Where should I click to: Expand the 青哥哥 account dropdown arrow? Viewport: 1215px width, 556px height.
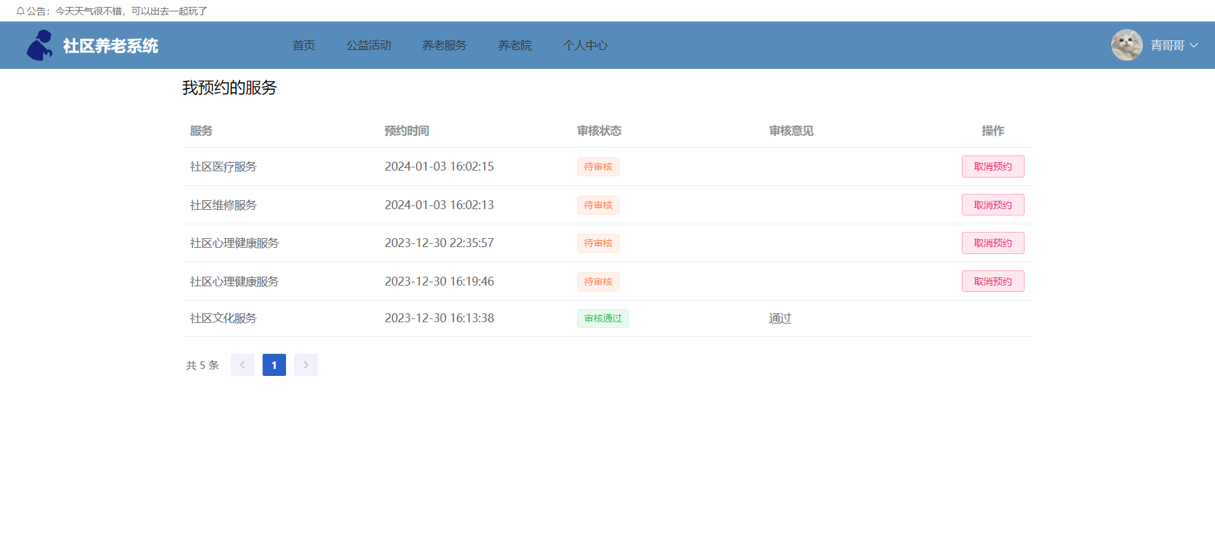(x=1194, y=45)
